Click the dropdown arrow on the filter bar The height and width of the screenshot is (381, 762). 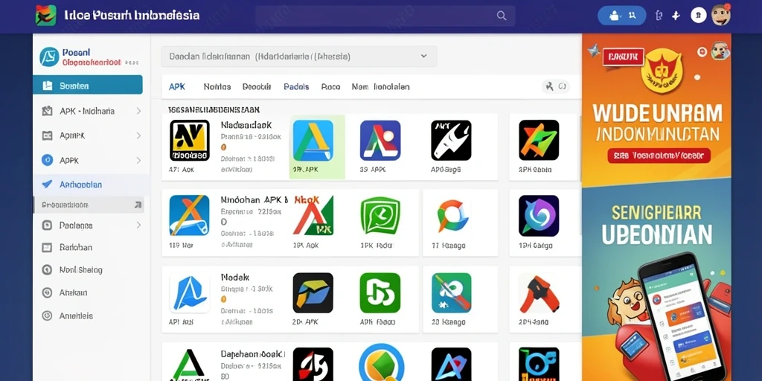[x=423, y=56]
